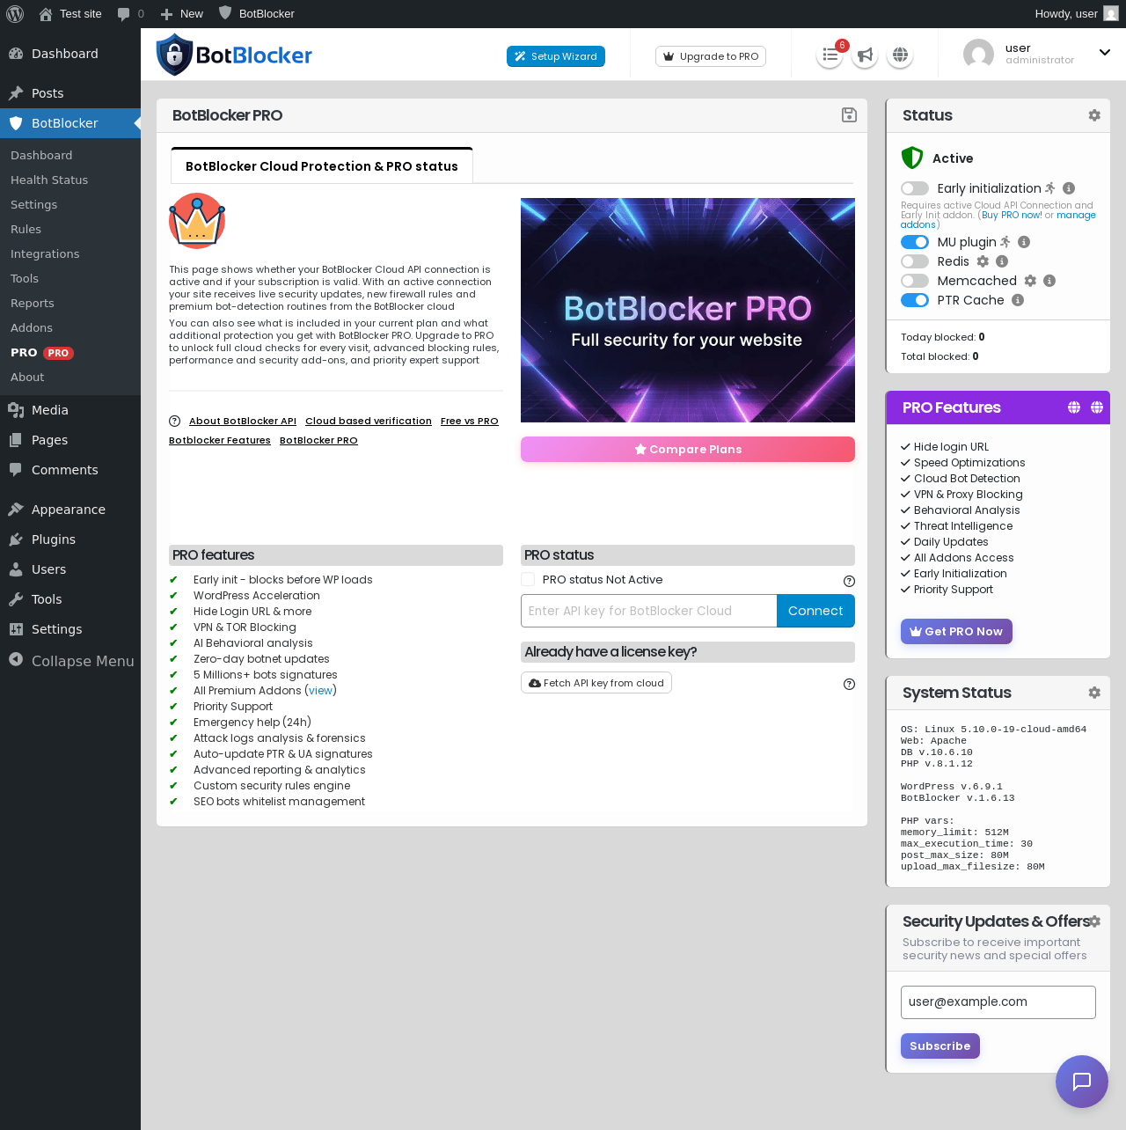Image resolution: width=1126 pixels, height=1130 pixels.
Task: Open Redis settings gear
Action: (983, 261)
